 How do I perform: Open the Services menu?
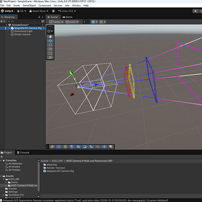(58, 6)
